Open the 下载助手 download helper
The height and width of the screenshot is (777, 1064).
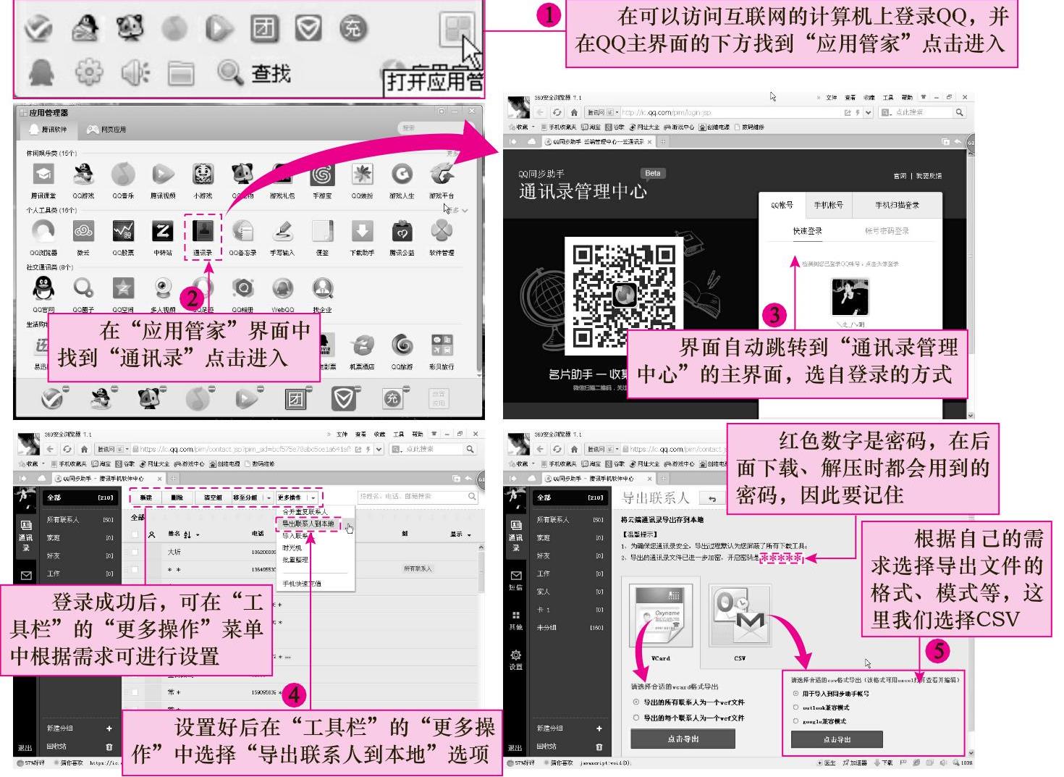[x=362, y=232]
